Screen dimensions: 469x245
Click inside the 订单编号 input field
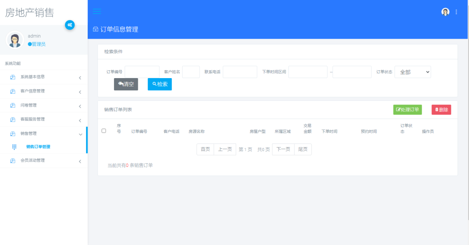pos(142,72)
